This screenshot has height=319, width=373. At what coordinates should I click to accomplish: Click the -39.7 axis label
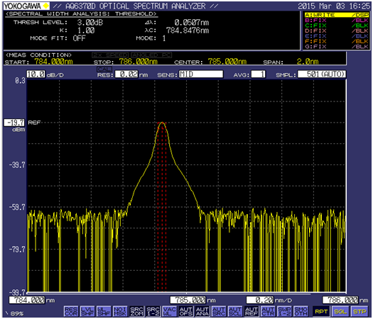point(17,165)
